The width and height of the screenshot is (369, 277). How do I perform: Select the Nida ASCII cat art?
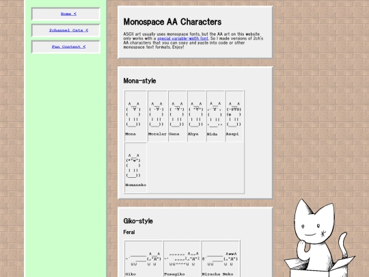tap(215, 114)
